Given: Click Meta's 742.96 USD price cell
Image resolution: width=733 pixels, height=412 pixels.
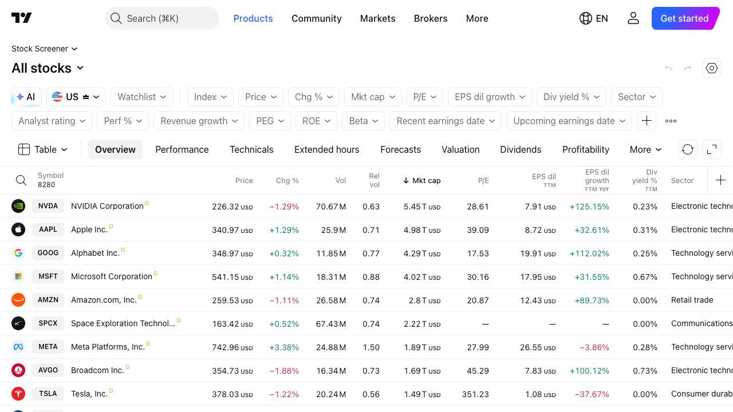Looking at the screenshot, I should click(232, 347).
